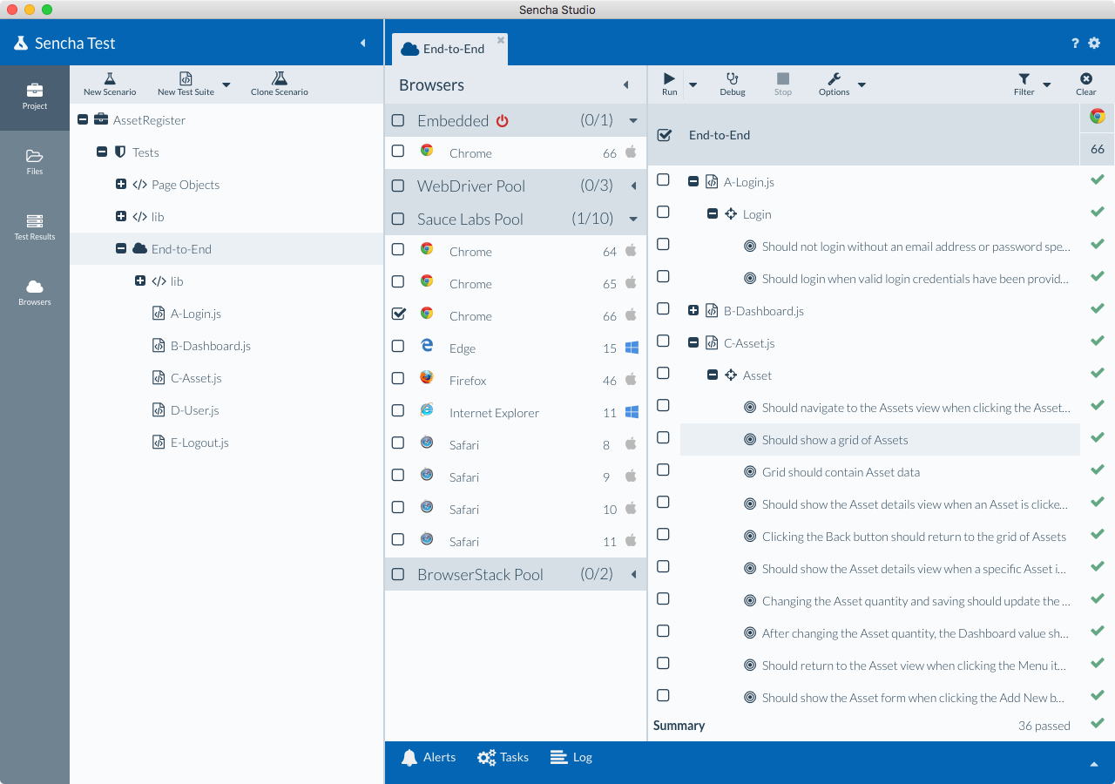Check the Edge 15 browser checkbox
1115x784 pixels.
pyautogui.click(x=398, y=346)
